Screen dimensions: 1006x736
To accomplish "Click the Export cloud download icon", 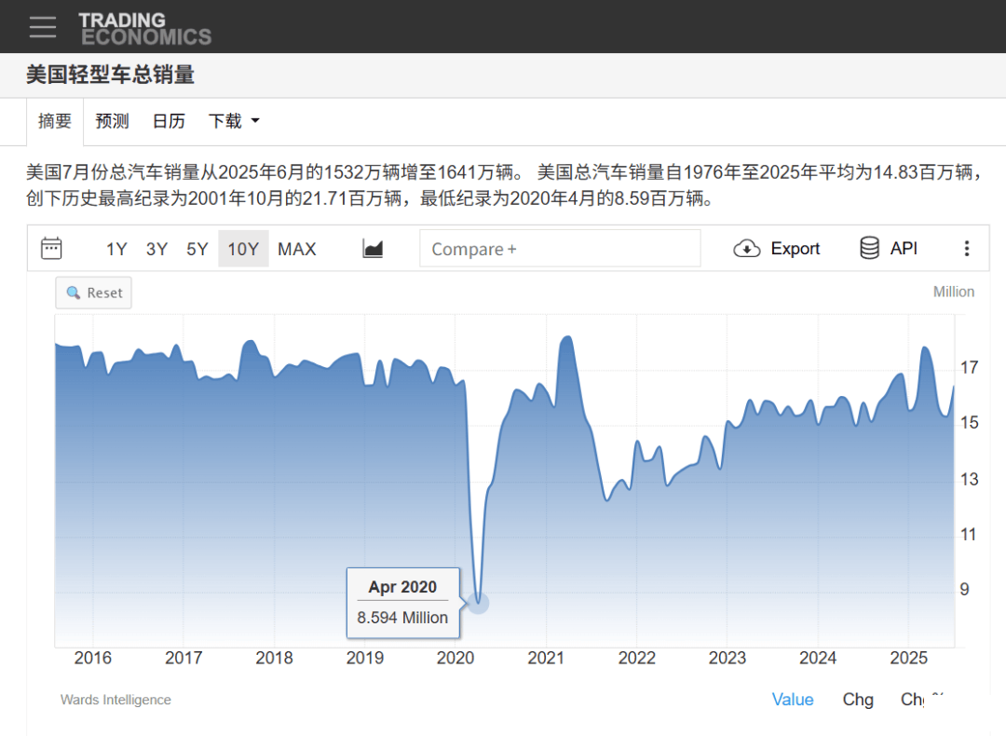I will (x=747, y=249).
